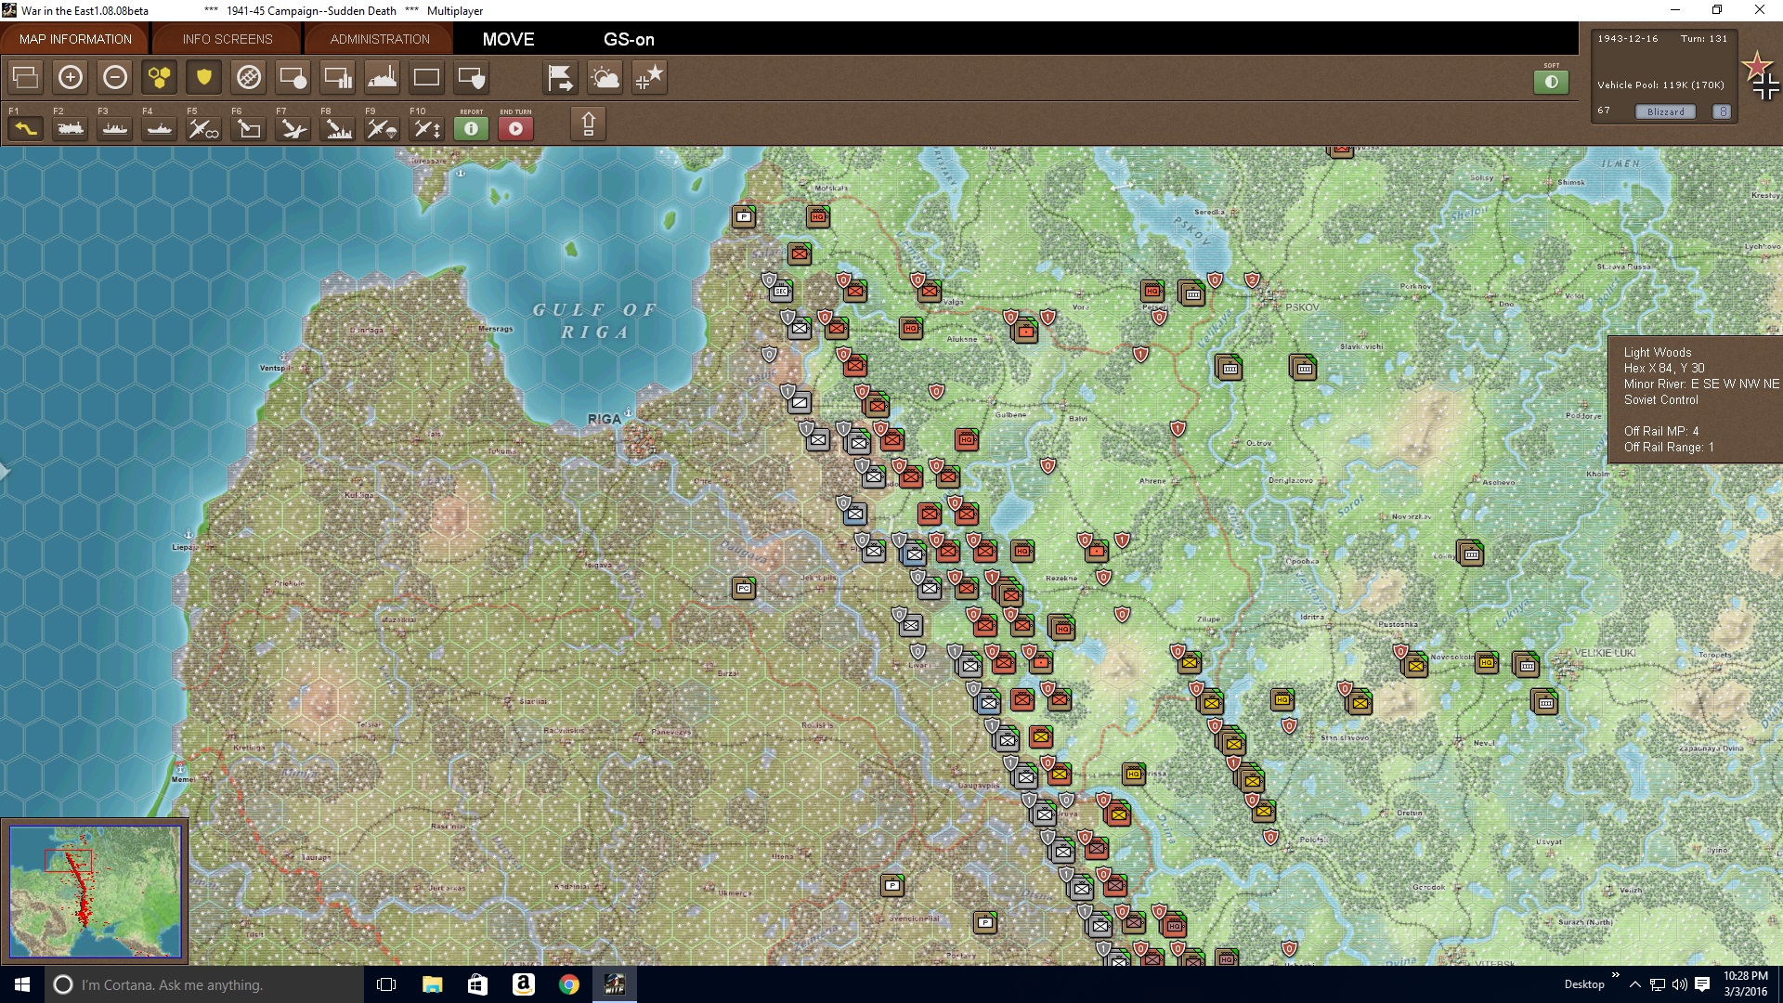The image size is (1783, 1003).
Task: Open the green REPORT info button
Action: [471, 129]
